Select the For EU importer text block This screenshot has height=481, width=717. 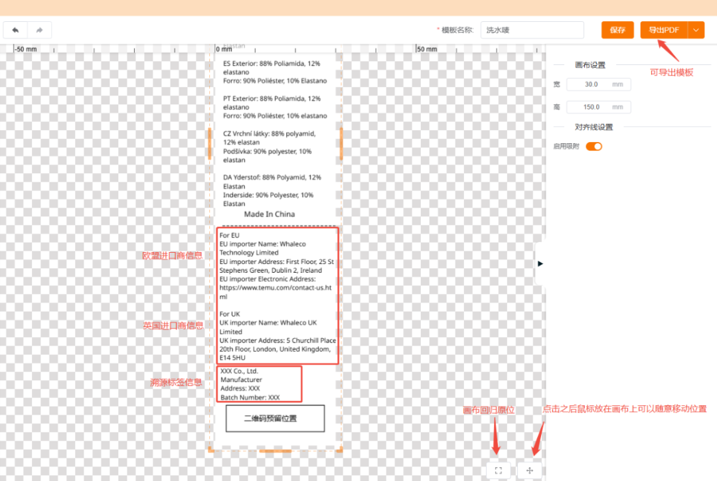point(277,266)
